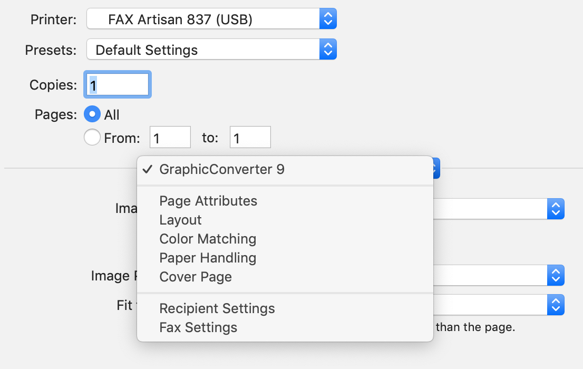Open Recipient Settings pane
The width and height of the screenshot is (583, 369).
pyautogui.click(x=217, y=308)
